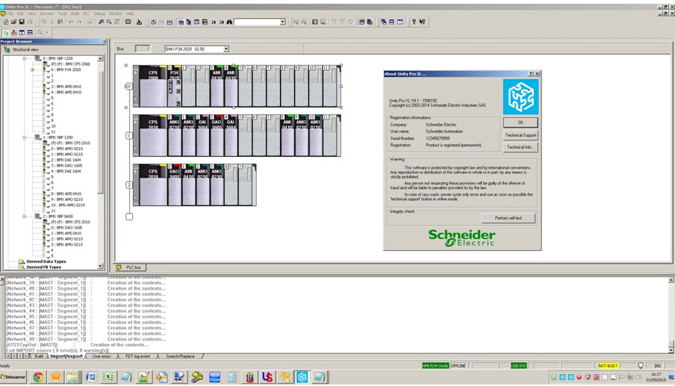Click the horizontal views split icon
Image resolution: width=675 pixels, height=386 pixels.
click(30, 33)
